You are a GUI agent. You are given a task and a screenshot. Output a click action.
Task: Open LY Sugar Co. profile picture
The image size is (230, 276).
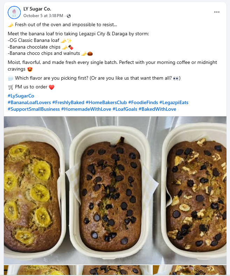click(14, 12)
